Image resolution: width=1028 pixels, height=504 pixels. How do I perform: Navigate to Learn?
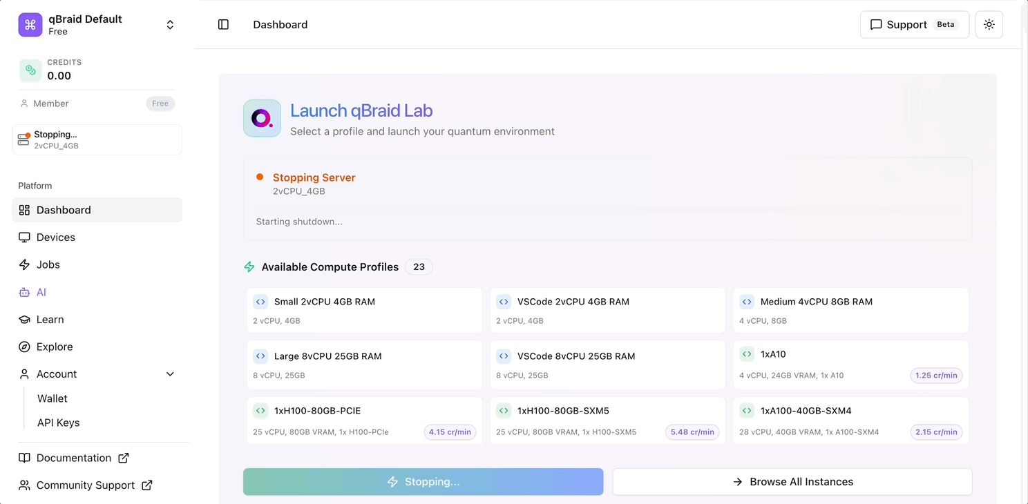coord(97,320)
